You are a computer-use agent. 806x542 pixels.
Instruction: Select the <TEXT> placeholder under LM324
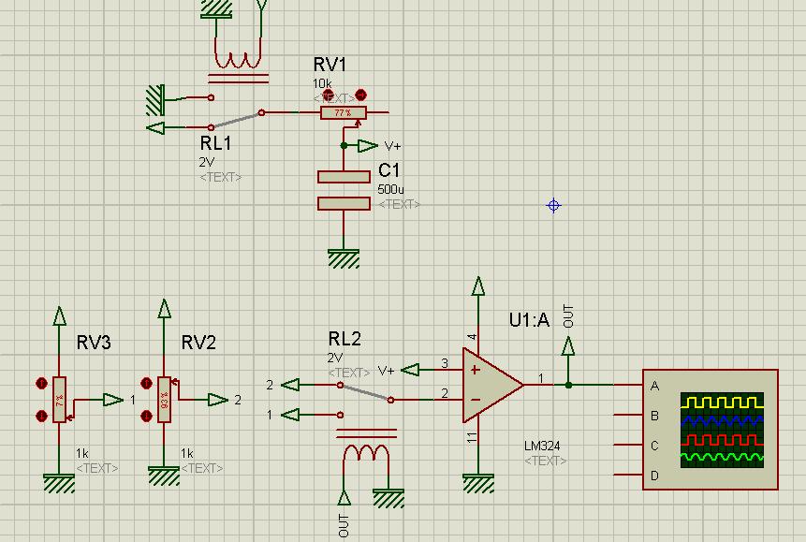546,461
